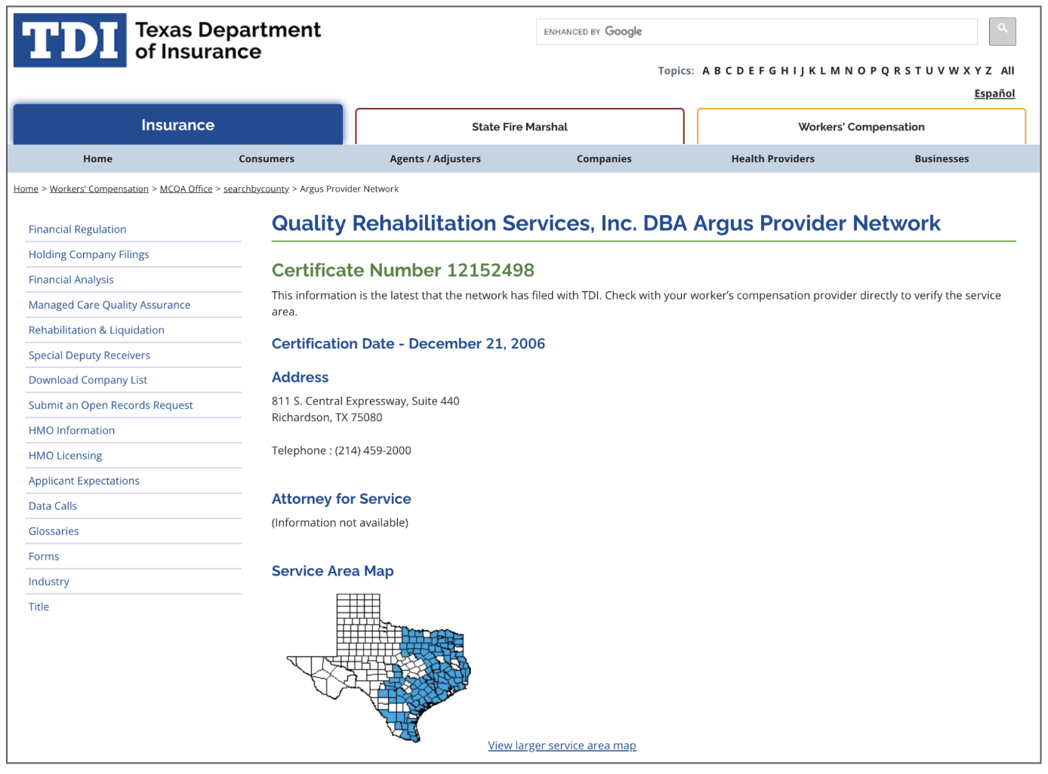Screen dimensions: 1048x774
Task: Open topic letter M
Action: (835, 71)
